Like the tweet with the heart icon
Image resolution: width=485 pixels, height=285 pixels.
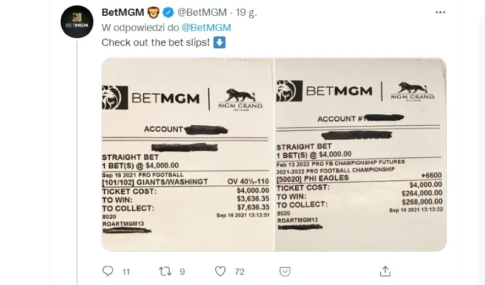pos(221,270)
